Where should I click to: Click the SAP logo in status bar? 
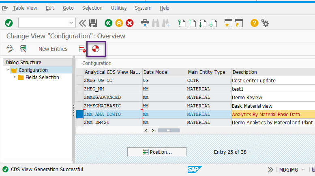[x=195, y=170]
